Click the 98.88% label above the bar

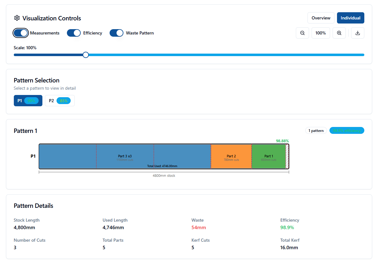[x=282, y=141]
